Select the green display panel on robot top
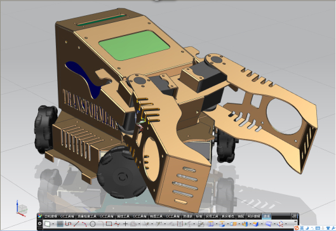Screen dimensions: 336x231 click(135, 45)
